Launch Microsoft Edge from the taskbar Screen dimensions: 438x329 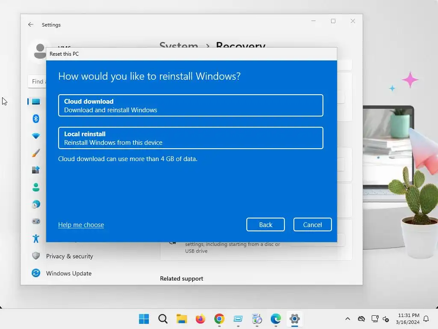click(276, 319)
